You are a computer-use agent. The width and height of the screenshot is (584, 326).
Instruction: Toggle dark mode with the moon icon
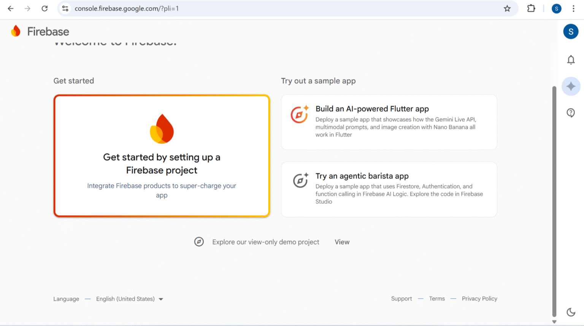tap(571, 312)
